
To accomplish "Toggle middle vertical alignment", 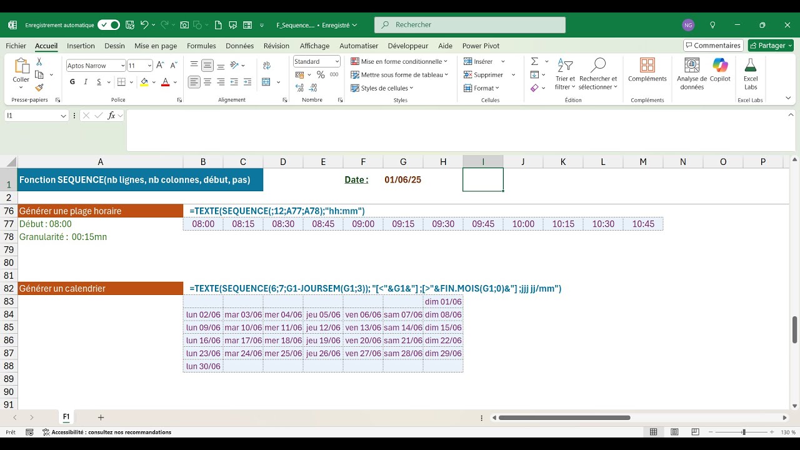I will coord(207,65).
